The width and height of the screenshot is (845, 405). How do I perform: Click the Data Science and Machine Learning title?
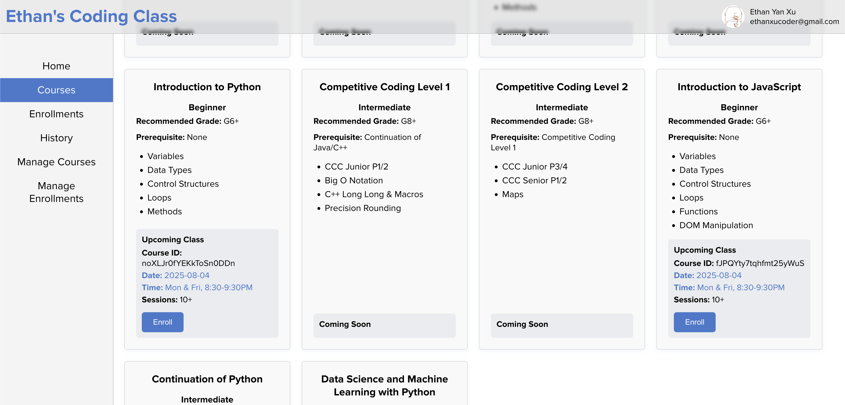[x=384, y=385]
